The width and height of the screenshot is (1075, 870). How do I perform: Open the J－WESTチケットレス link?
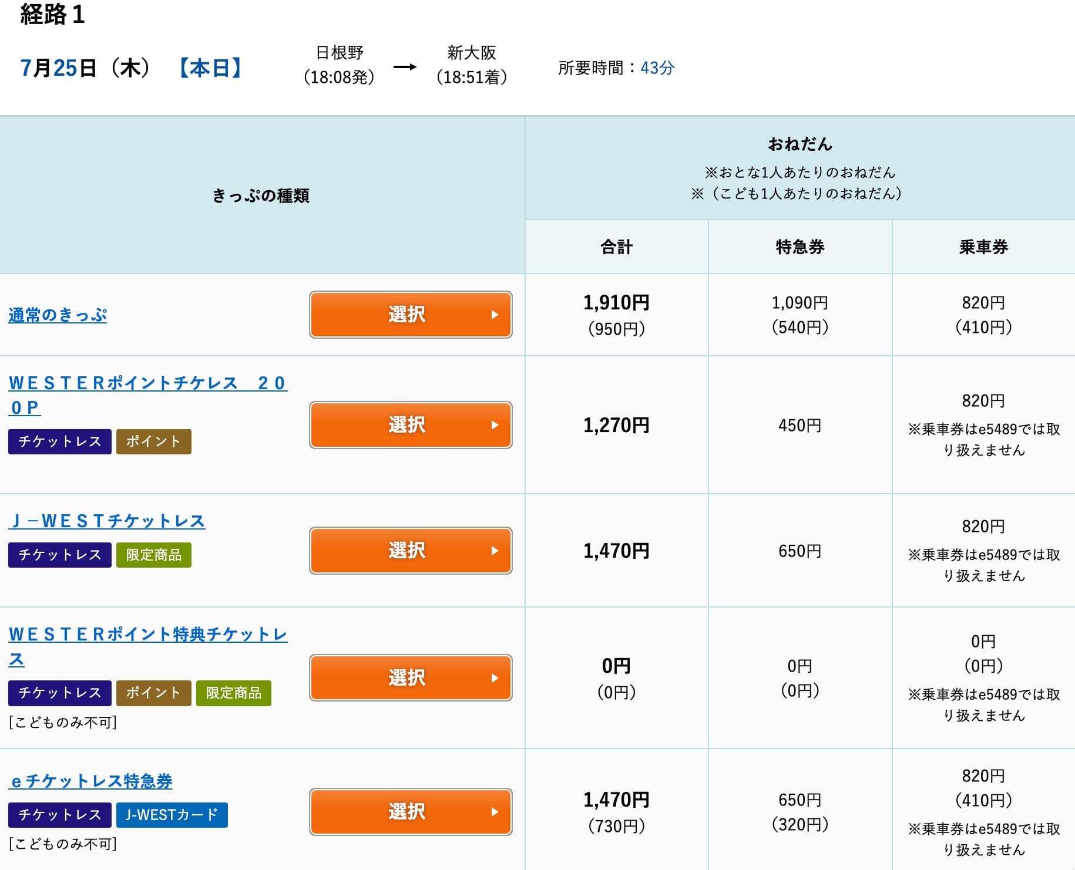107,521
